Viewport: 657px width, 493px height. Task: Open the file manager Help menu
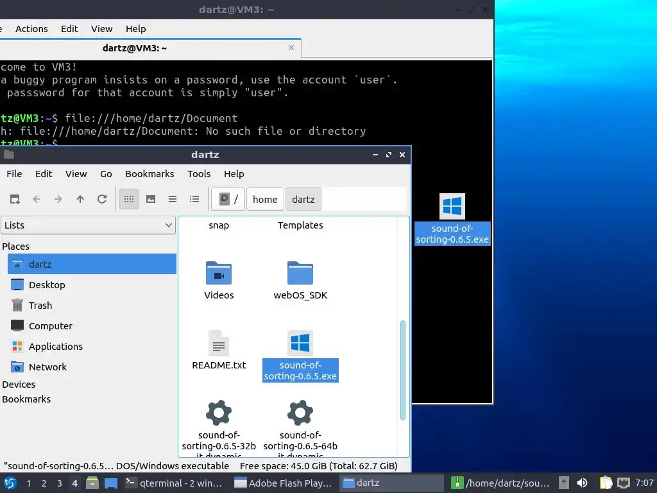click(234, 174)
